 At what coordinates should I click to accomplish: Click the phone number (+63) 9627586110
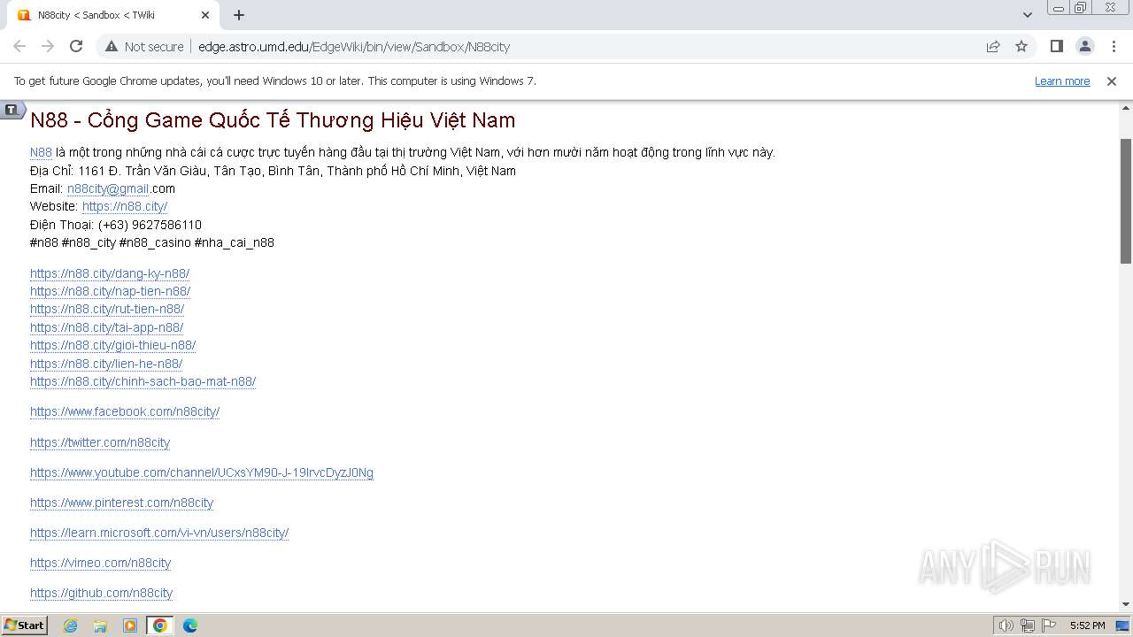point(150,225)
